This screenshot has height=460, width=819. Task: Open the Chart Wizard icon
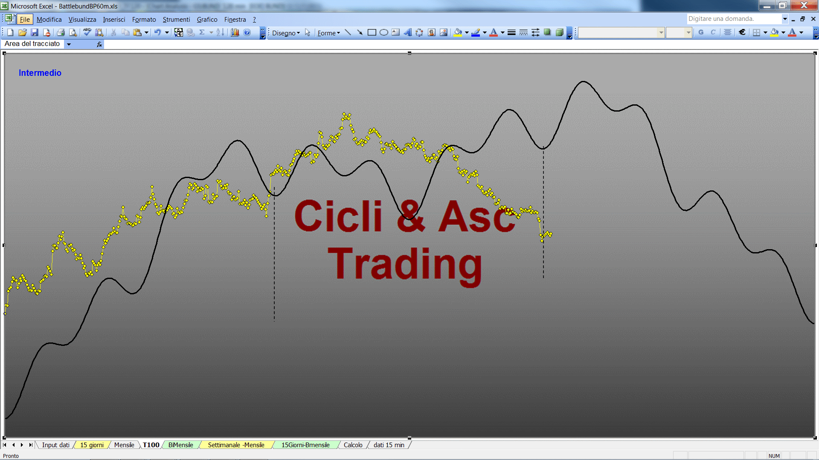[x=235, y=32]
